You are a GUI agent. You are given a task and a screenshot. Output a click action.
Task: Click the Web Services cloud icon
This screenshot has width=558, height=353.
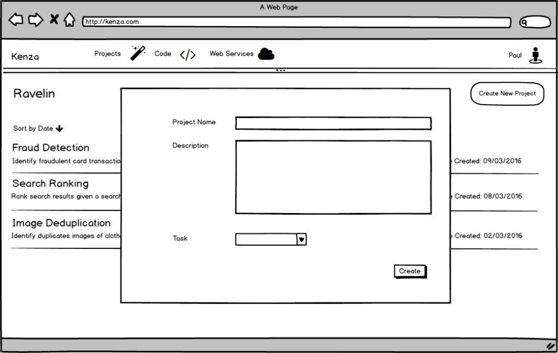coord(266,54)
